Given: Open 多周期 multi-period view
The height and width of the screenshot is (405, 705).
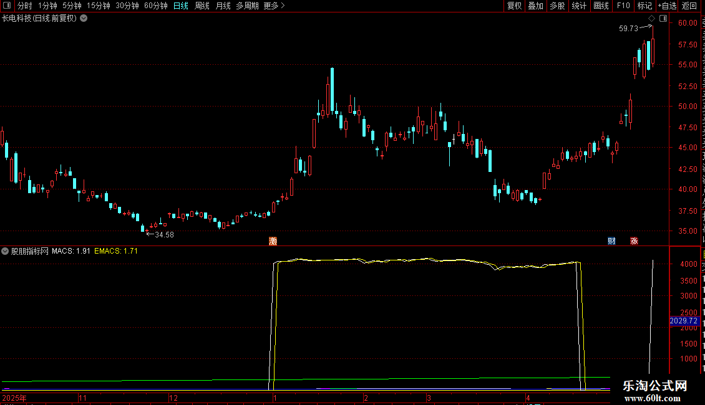Looking at the screenshot, I should (247, 6).
